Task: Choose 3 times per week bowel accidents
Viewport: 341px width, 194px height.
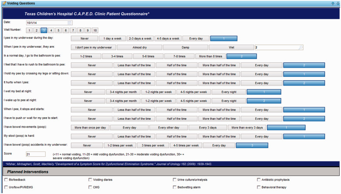Action: (153, 145)
